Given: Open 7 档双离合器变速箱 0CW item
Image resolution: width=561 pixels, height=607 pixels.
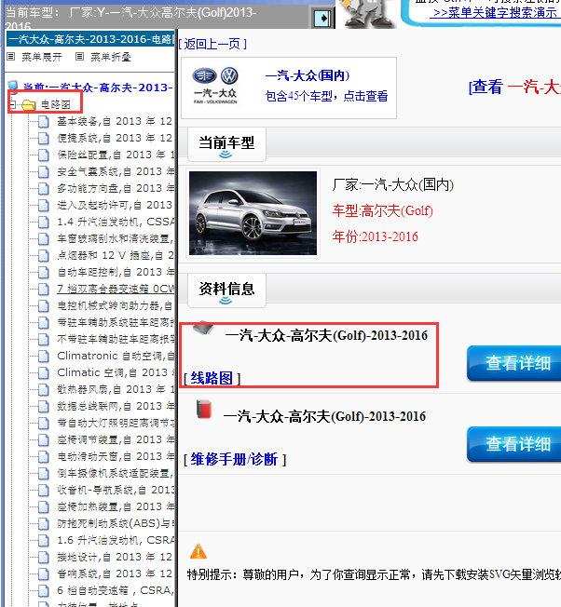Looking at the screenshot, I should (116, 289).
